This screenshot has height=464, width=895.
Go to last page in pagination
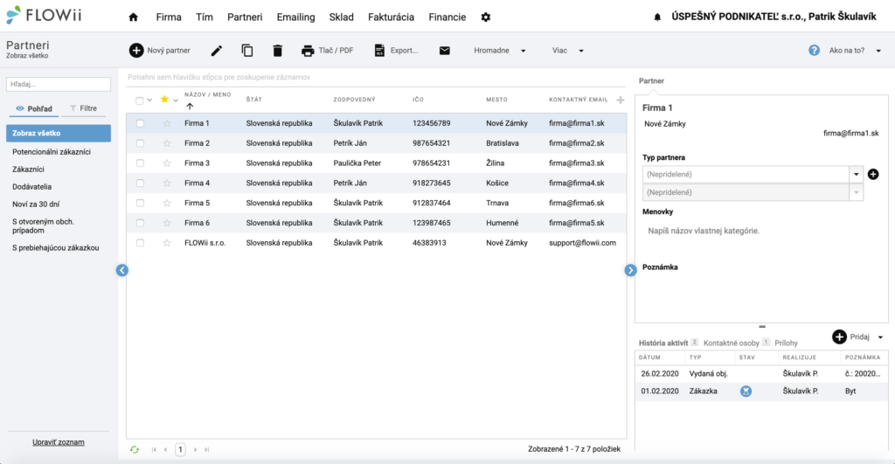[x=207, y=450]
